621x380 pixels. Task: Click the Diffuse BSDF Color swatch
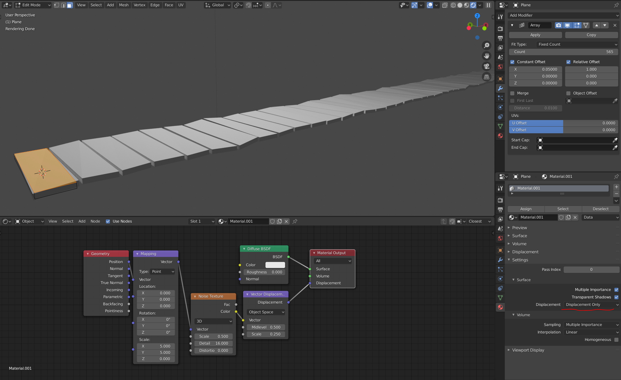(x=275, y=265)
